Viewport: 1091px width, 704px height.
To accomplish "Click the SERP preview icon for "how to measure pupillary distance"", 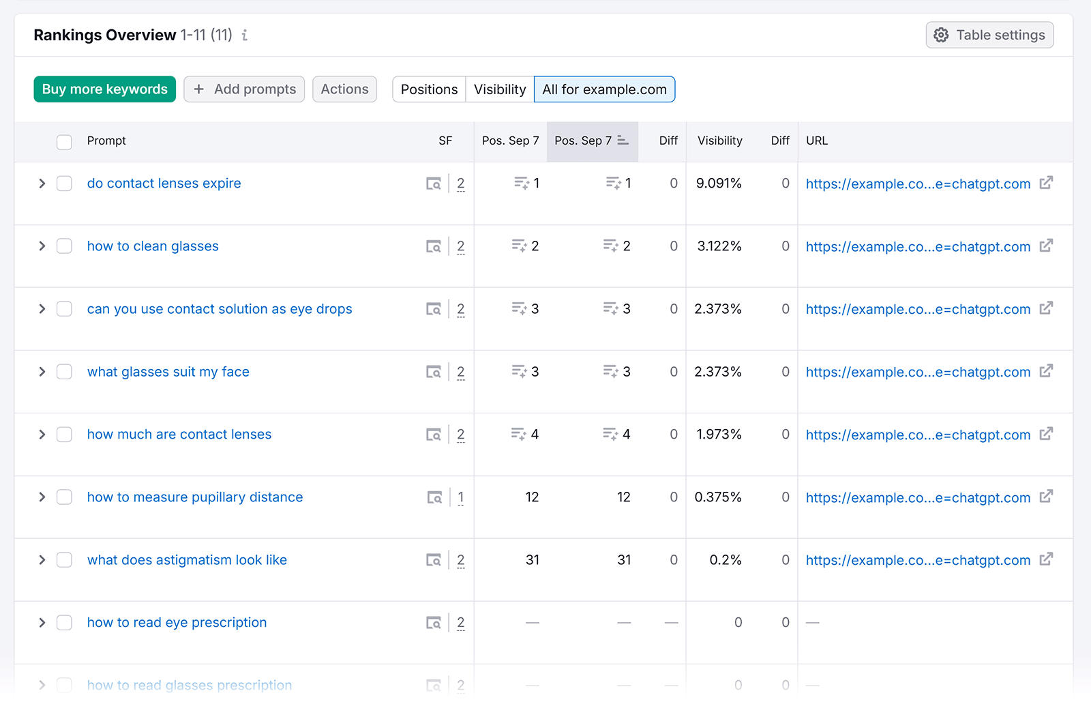I will (x=434, y=497).
